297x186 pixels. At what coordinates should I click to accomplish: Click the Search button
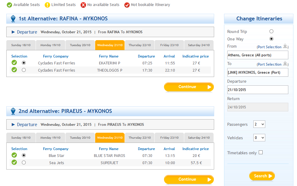pos(262,176)
